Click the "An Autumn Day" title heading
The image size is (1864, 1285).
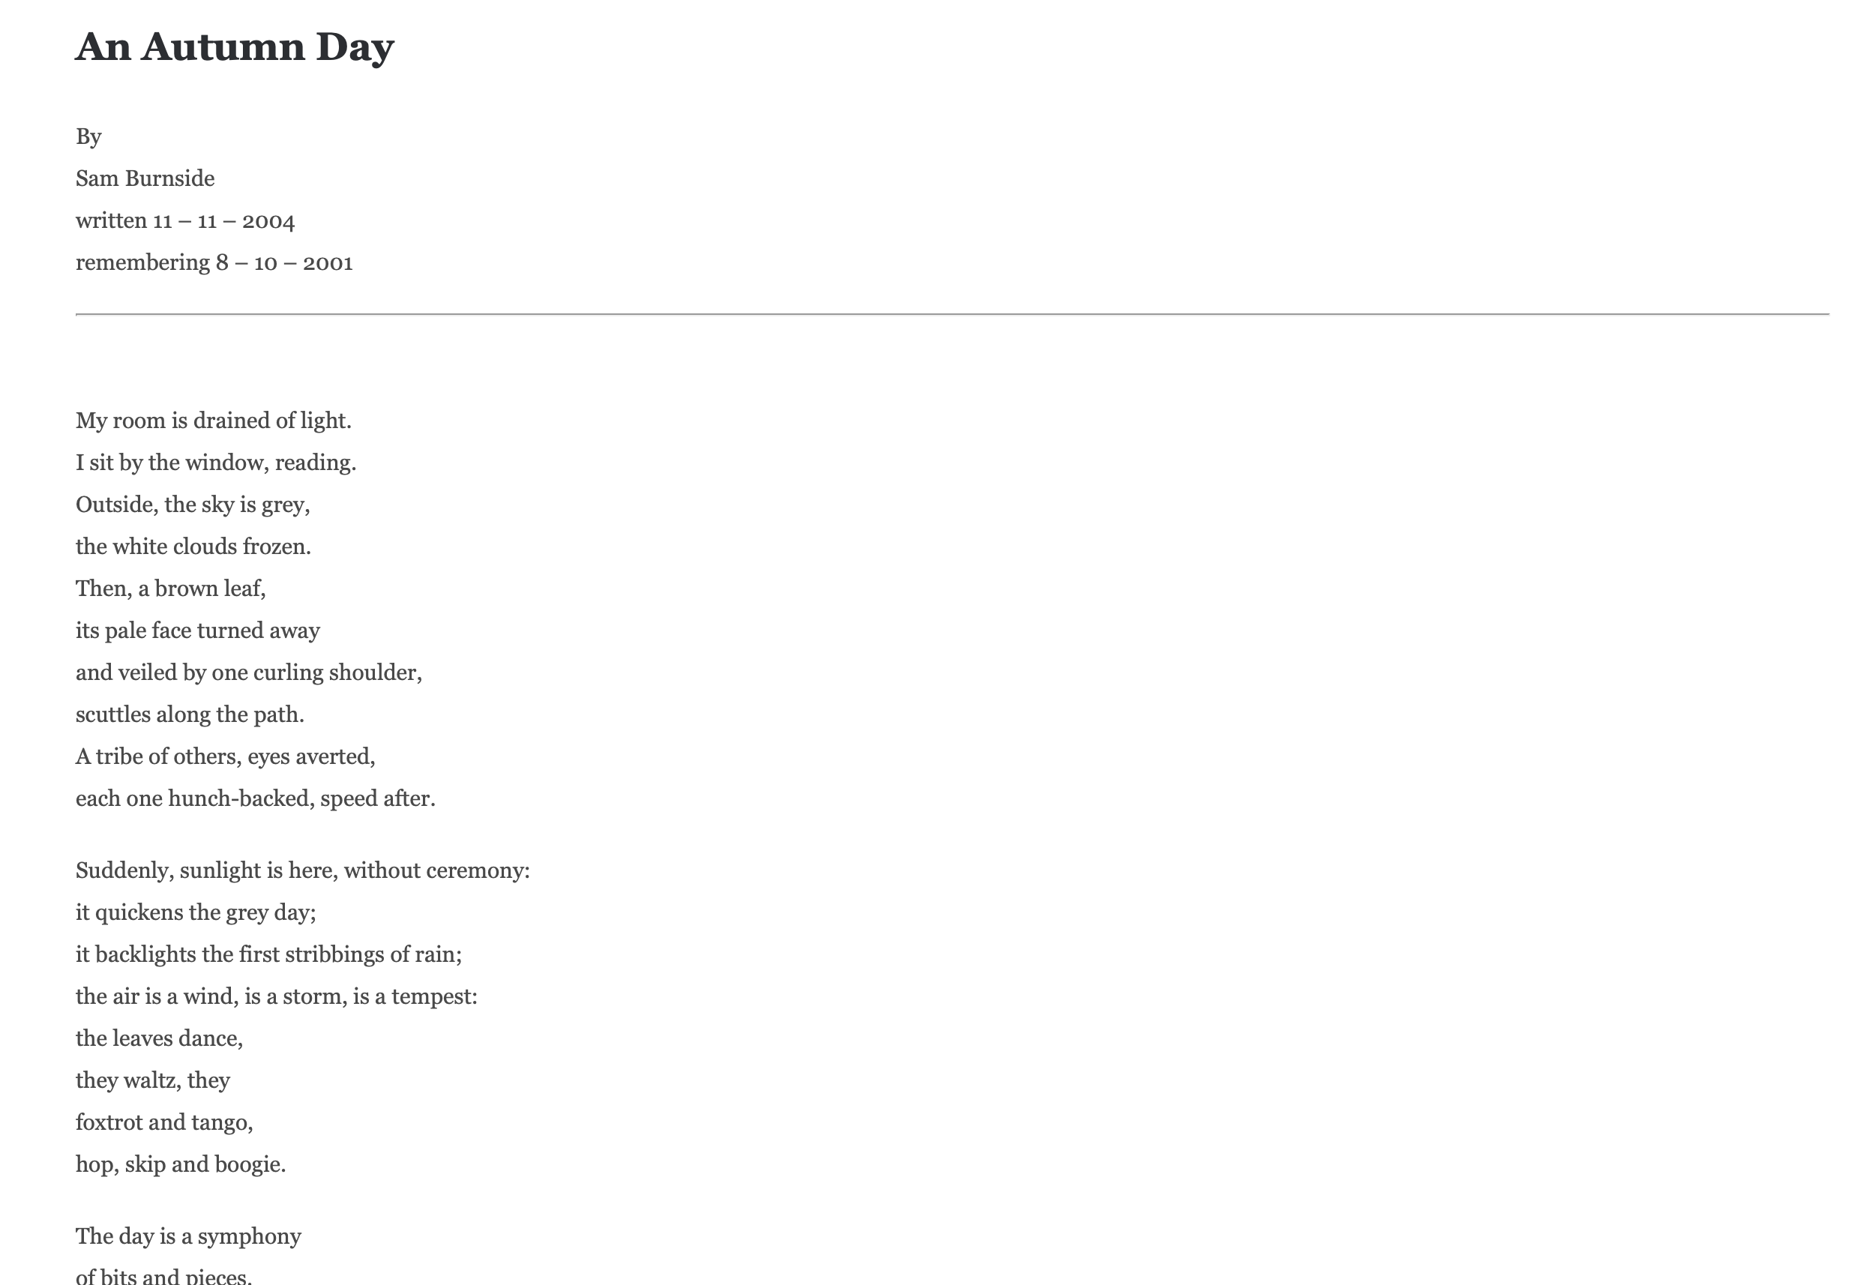point(234,46)
